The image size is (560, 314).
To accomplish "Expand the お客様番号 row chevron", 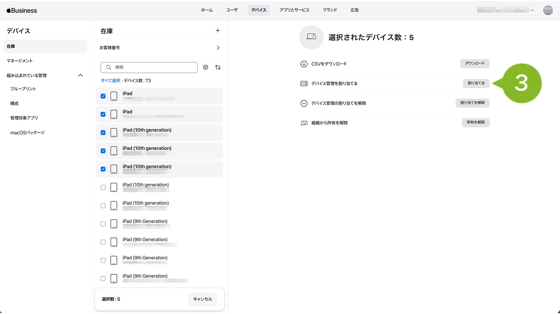I will [x=218, y=48].
